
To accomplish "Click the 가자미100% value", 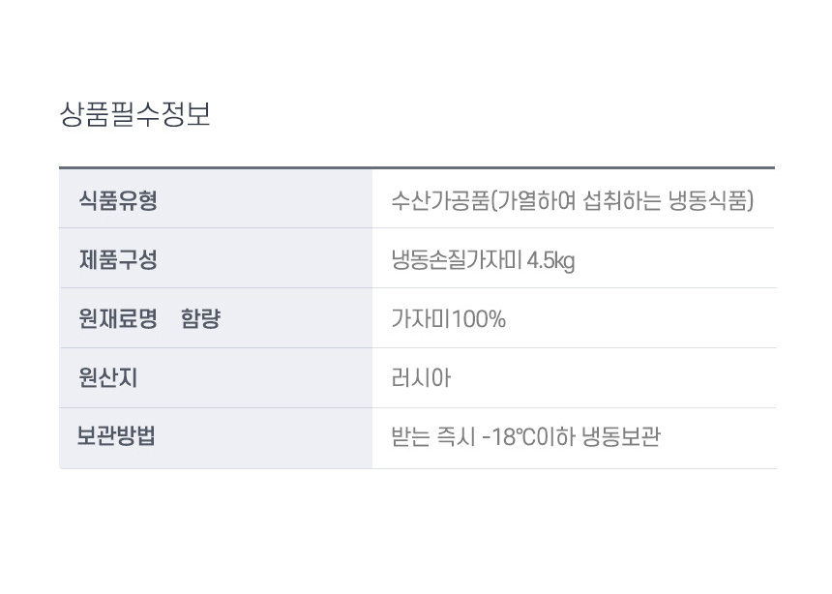I will coord(448,319).
